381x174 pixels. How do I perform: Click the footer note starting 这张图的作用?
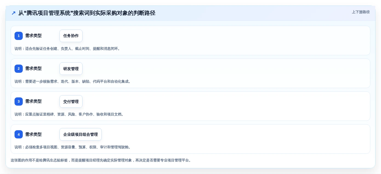(x=101, y=160)
